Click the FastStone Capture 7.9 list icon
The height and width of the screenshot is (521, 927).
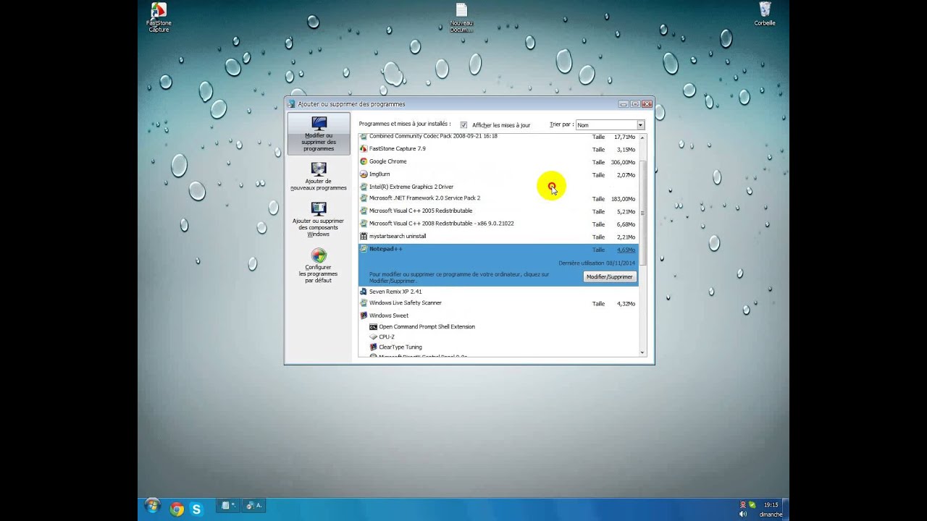pos(364,149)
